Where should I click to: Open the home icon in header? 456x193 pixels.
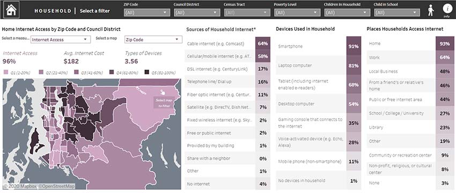pyautogui.click(x=11, y=9)
